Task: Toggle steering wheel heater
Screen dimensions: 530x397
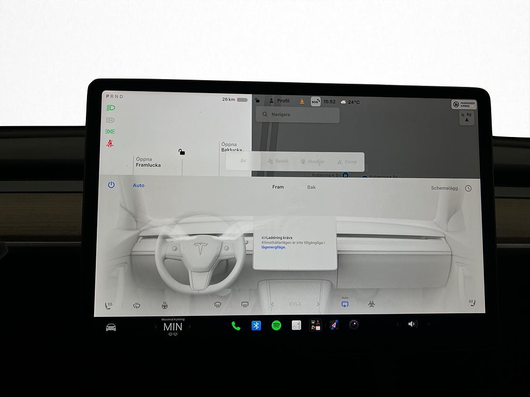Action: (165, 306)
